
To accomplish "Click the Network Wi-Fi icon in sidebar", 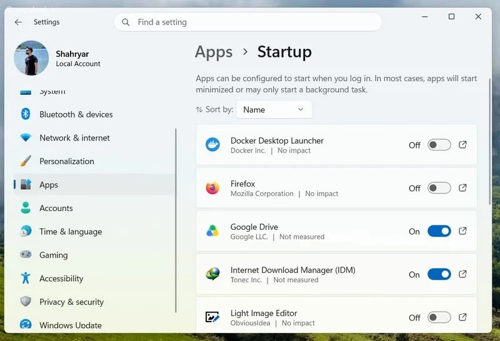I will (26, 137).
